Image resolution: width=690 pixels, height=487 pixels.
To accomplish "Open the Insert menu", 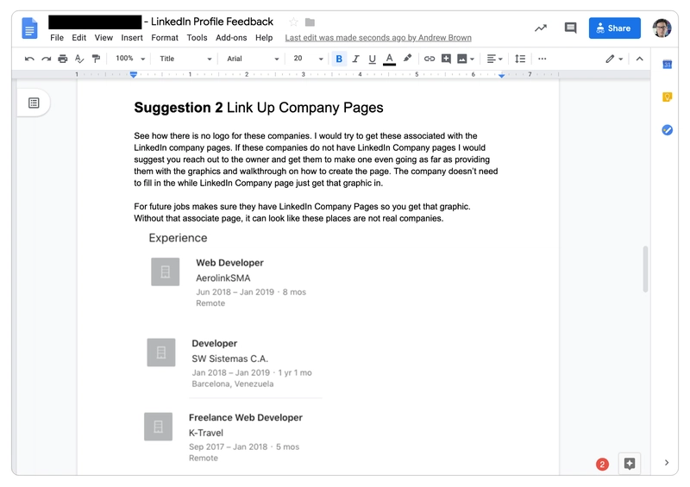I will (x=132, y=38).
